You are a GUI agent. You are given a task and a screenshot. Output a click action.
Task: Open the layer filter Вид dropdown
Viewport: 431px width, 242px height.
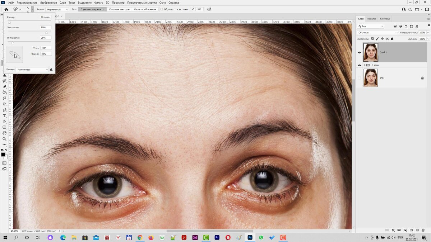tap(371, 26)
